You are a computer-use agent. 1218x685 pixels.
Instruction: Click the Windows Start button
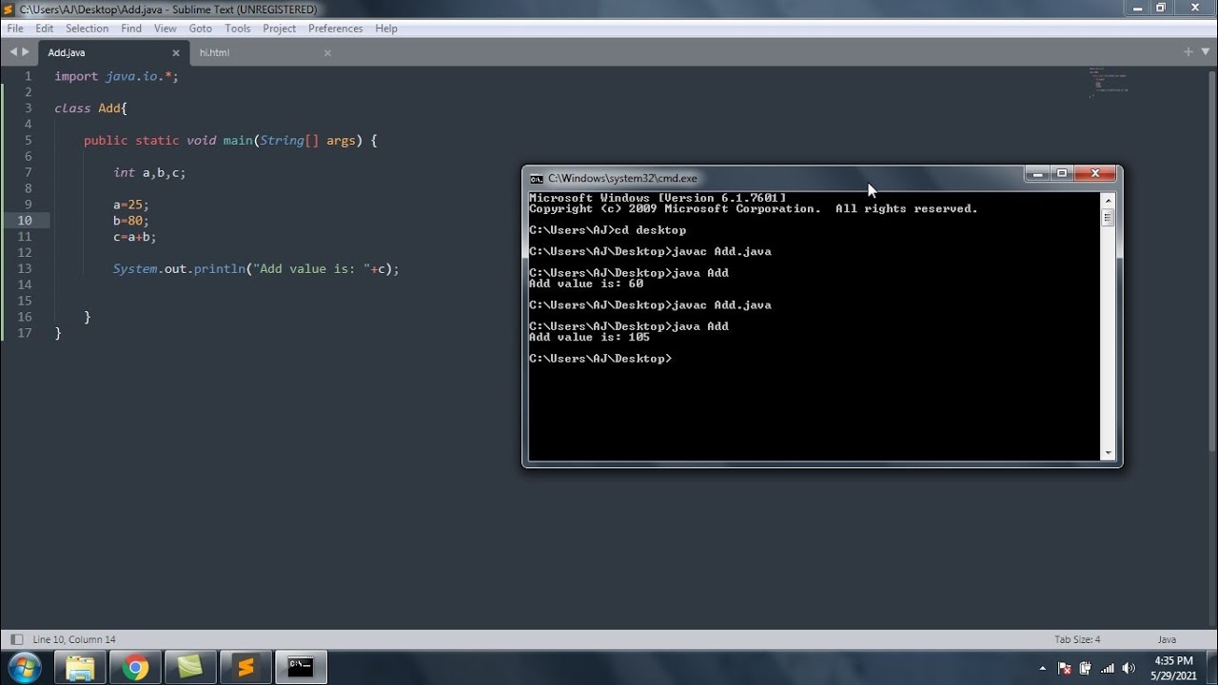[x=23, y=667]
